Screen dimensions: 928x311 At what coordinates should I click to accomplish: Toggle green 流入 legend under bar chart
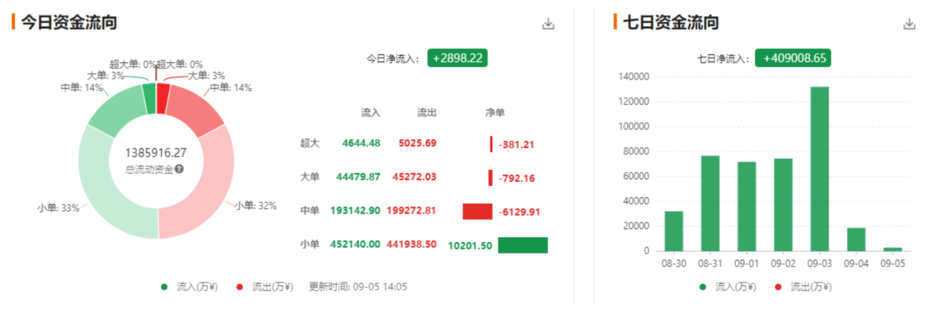point(728,287)
